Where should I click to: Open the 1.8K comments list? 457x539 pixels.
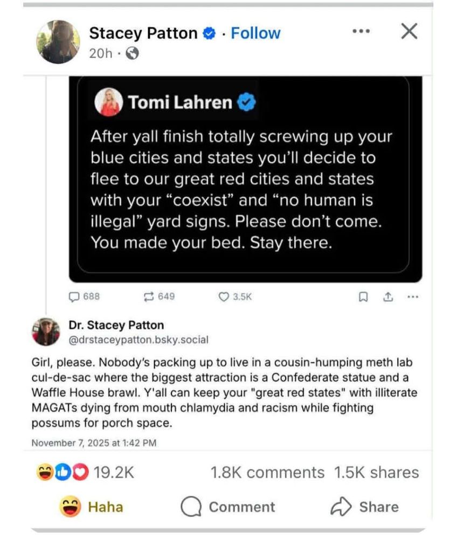point(267,473)
